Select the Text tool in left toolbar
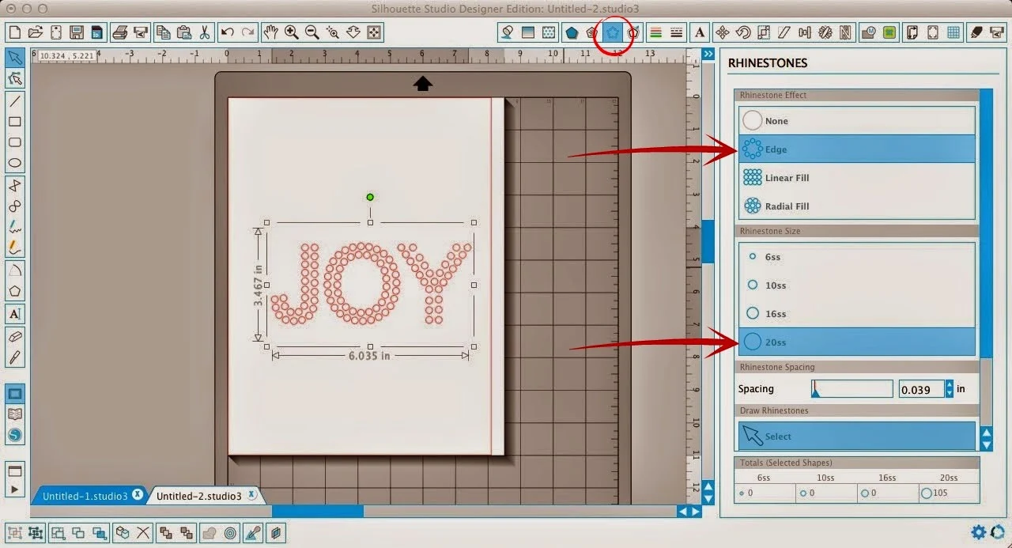 coord(14,314)
